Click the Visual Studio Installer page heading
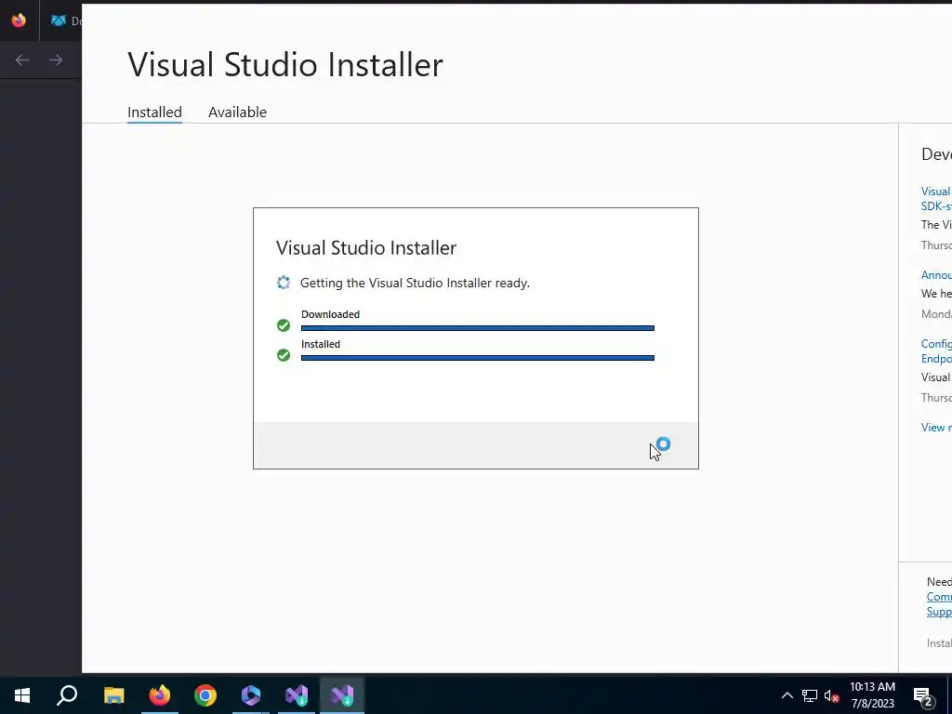The height and width of the screenshot is (714, 952). 285,64
